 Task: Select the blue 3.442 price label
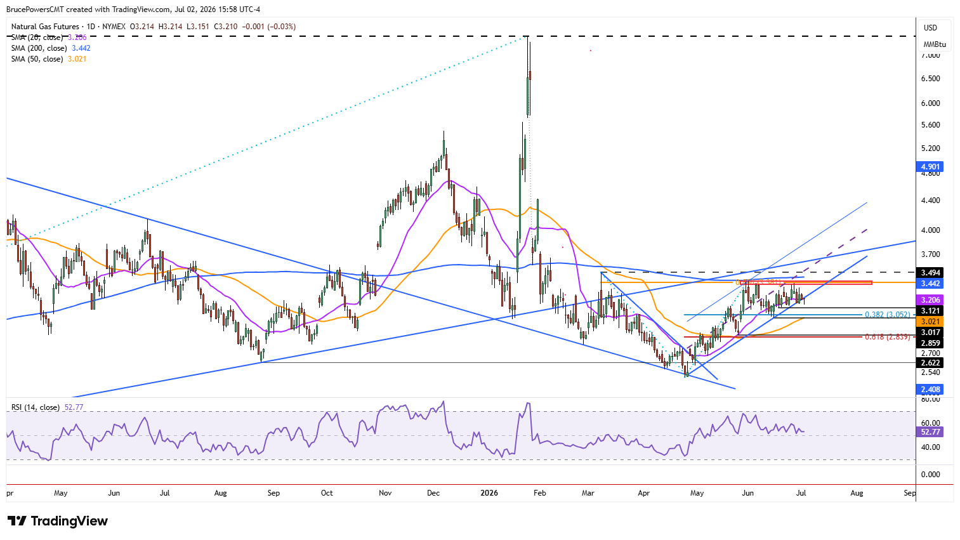tap(930, 284)
